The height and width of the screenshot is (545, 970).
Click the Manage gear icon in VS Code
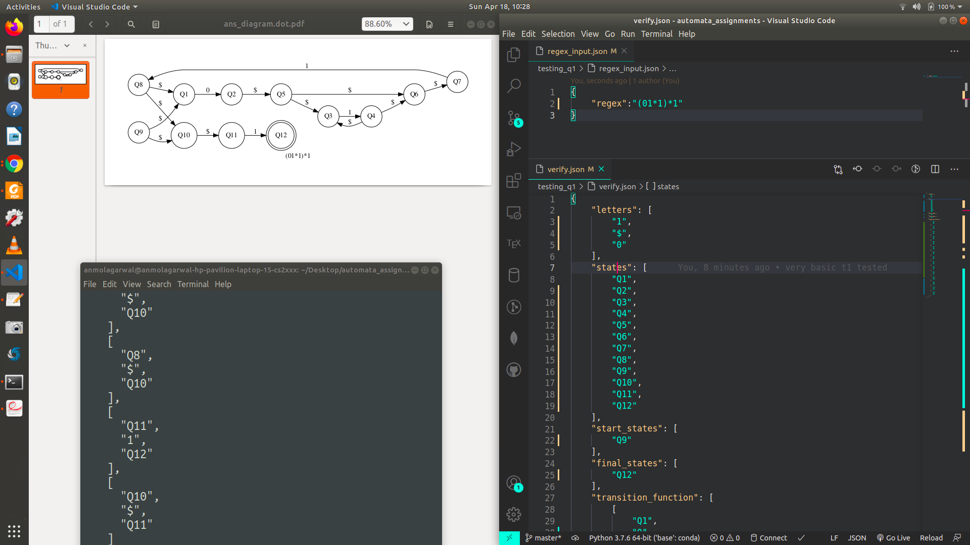pyautogui.click(x=514, y=514)
